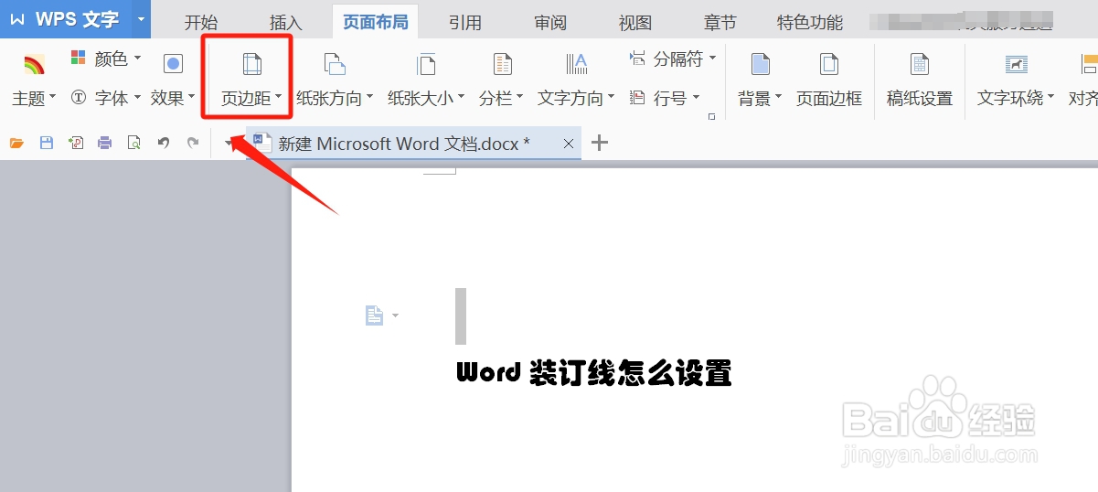Screen dimensions: 1098x492
Task: Click the heading text Word 装订线怎么设置
Action: [594, 373]
